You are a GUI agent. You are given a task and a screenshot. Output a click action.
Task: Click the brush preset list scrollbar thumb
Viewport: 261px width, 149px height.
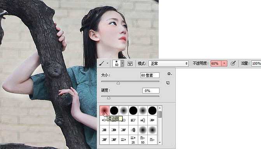point(160,114)
